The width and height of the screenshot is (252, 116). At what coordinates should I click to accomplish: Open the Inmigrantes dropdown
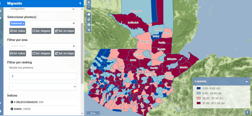tap(43, 9)
